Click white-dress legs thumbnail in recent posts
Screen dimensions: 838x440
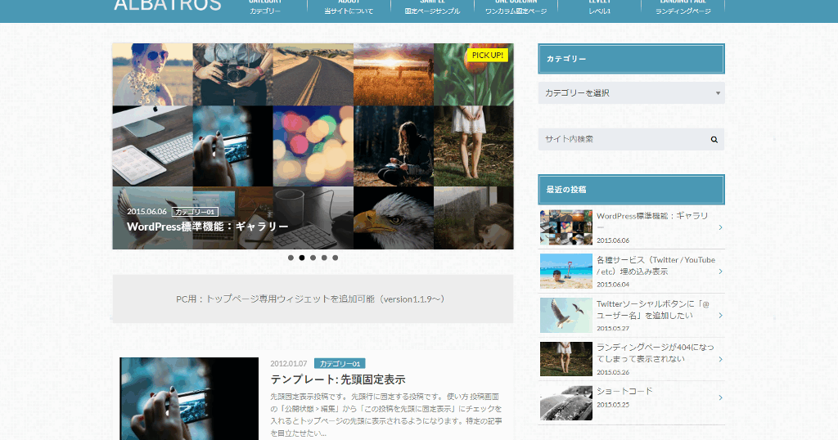pyautogui.click(x=566, y=359)
